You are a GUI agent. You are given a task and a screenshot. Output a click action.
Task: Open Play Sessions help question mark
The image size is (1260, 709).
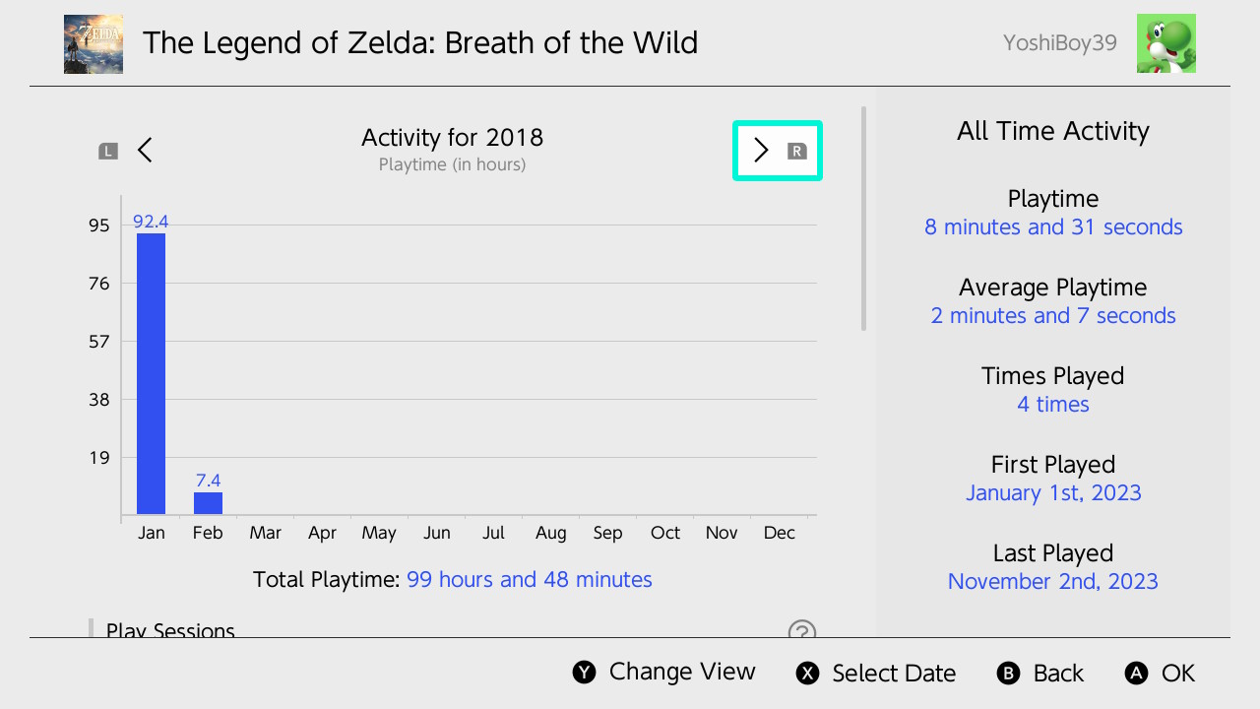click(802, 631)
